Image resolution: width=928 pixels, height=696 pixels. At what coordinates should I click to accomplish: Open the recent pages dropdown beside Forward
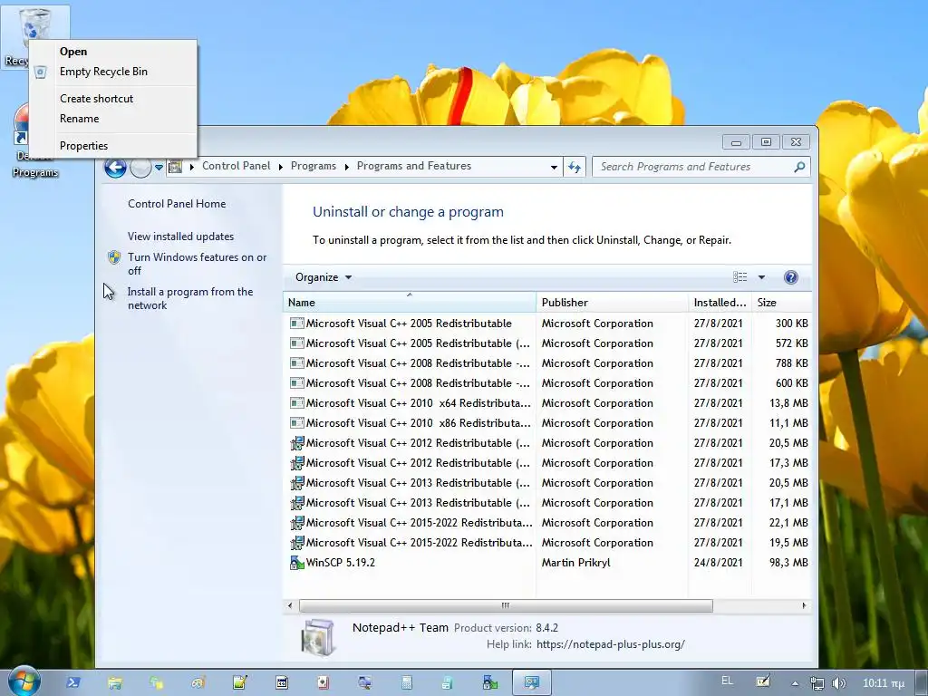click(x=159, y=168)
